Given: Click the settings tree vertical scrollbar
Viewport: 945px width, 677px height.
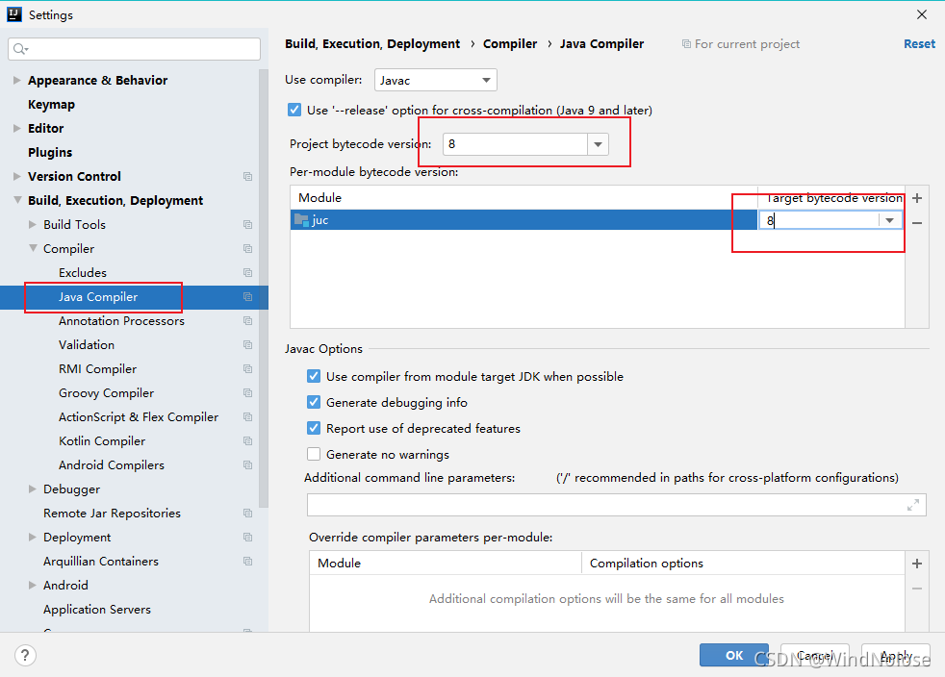Looking at the screenshot, I should coord(264,288).
